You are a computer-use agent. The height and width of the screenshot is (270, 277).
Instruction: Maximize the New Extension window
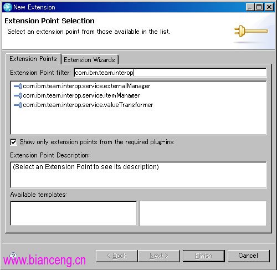point(259,7)
